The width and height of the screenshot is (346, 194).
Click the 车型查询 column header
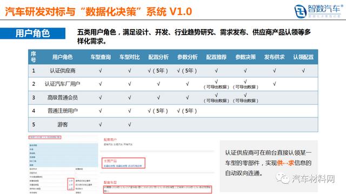(101, 57)
